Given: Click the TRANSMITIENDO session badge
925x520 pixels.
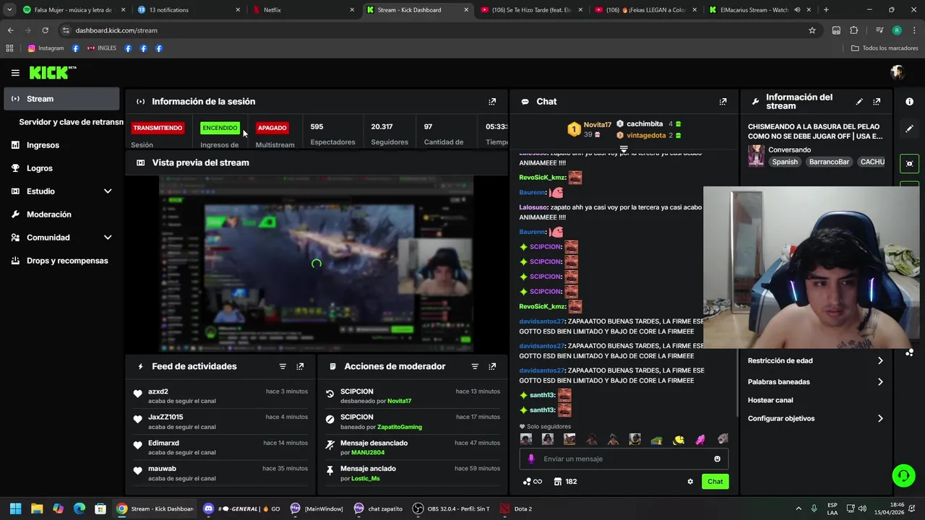Looking at the screenshot, I should [158, 128].
